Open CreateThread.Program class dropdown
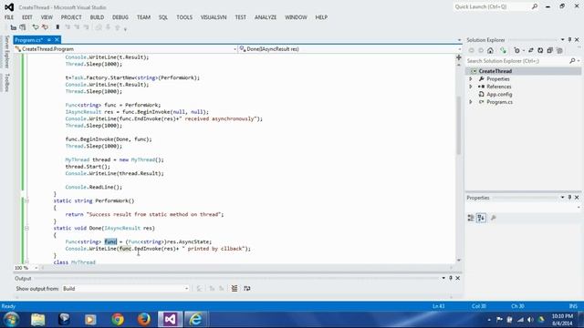The width and height of the screenshot is (584, 328). pyautogui.click(x=126, y=49)
